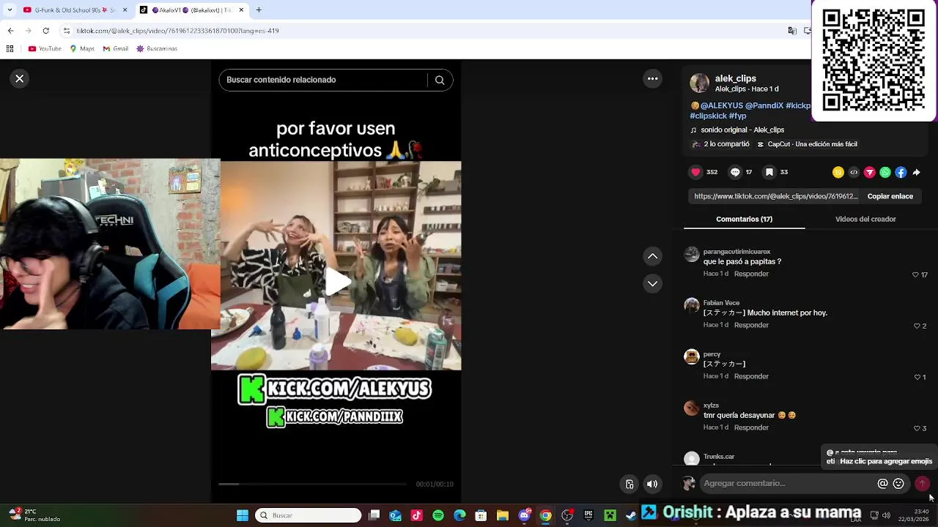Screen dimensions: 938x527
Task: Reload the page in Chrome
Action: click(45, 31)
